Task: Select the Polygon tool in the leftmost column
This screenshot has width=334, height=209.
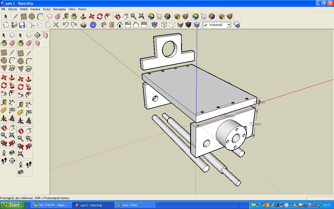Action: tap(4, 68)
